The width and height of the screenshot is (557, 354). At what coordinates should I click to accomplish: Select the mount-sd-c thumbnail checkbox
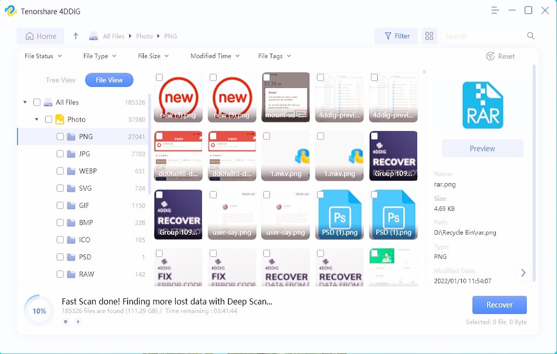(267, 77)
